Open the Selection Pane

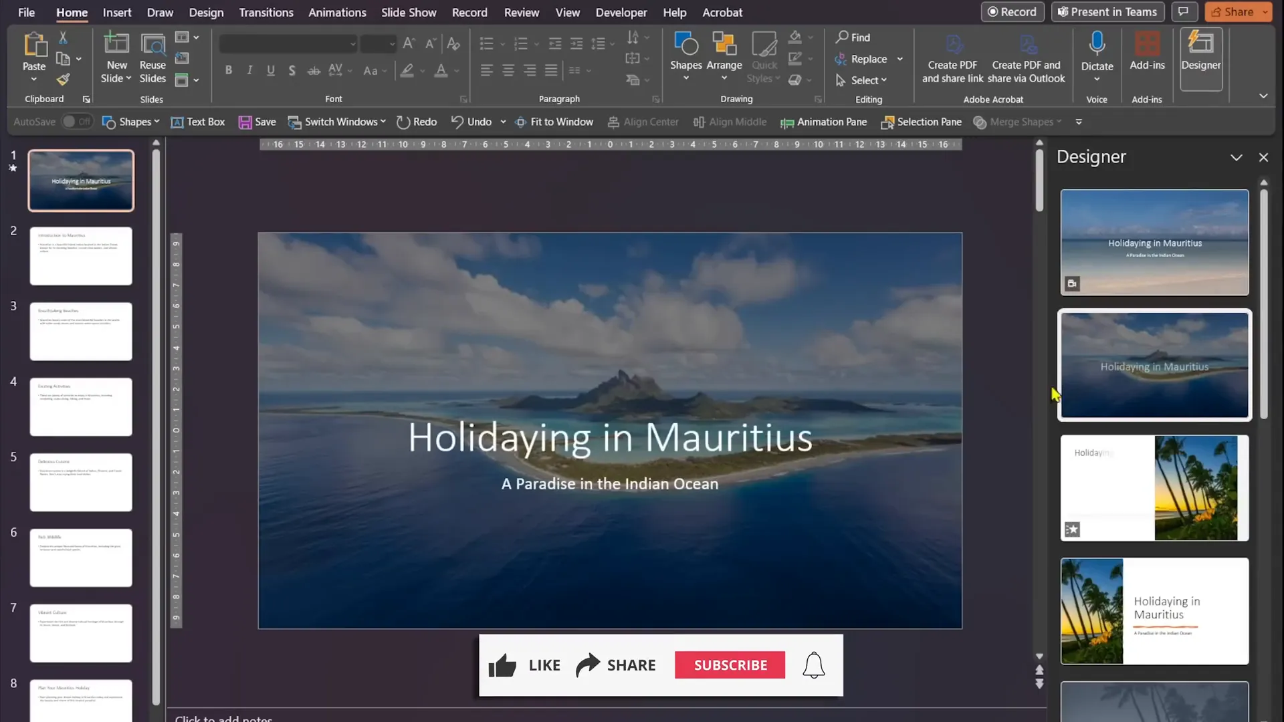(921, 122)
